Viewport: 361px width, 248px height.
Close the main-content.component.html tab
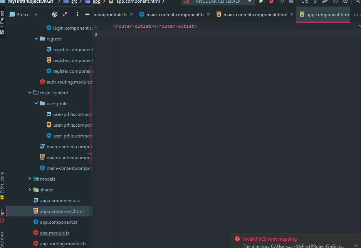[x=291, y=15]
